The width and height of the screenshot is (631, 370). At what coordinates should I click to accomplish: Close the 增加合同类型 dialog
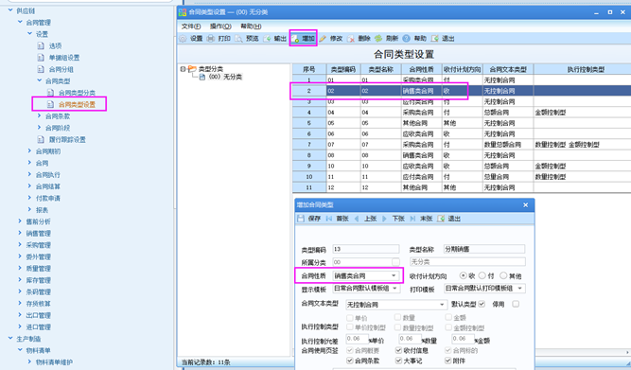(526, 205)
